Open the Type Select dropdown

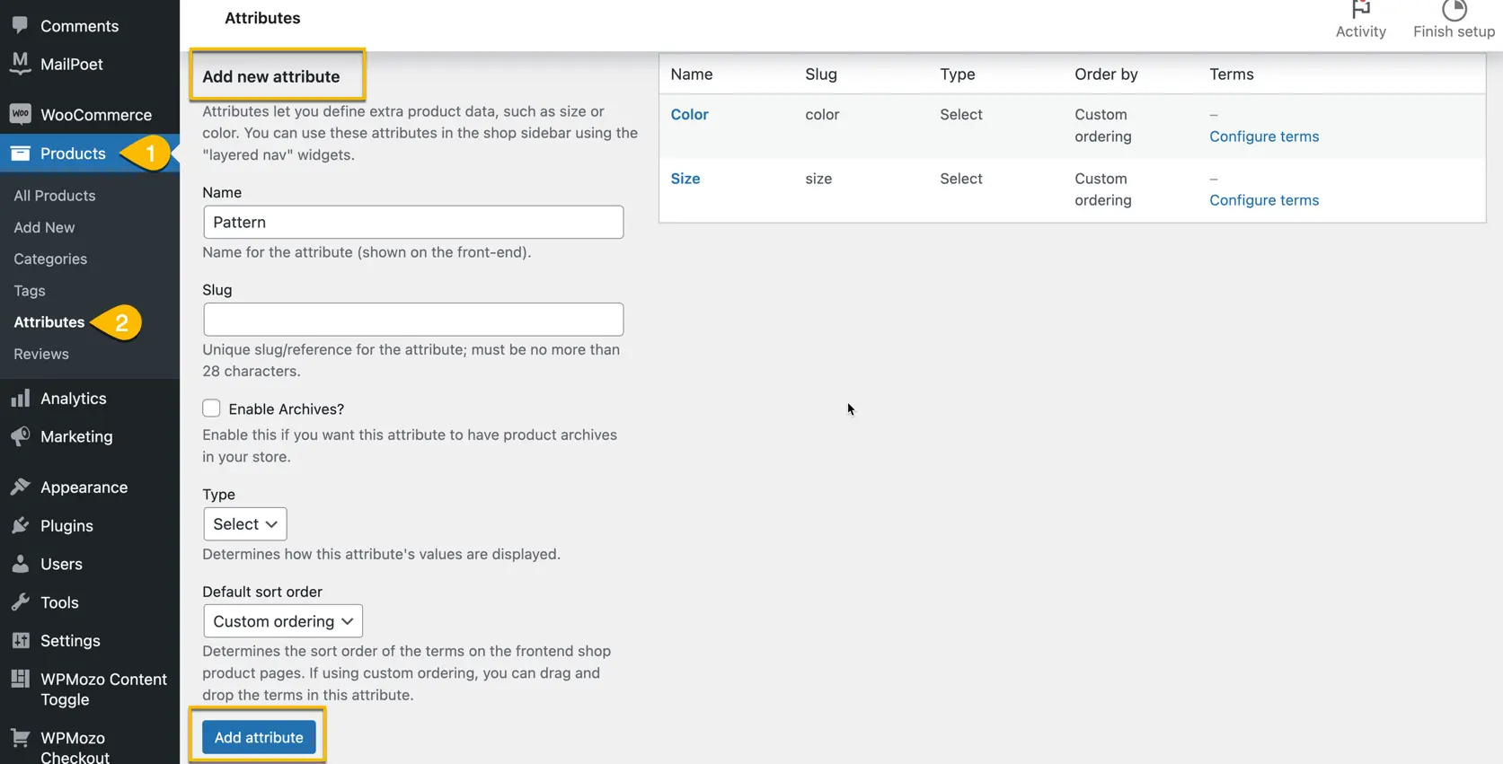(x=244, y=524)
